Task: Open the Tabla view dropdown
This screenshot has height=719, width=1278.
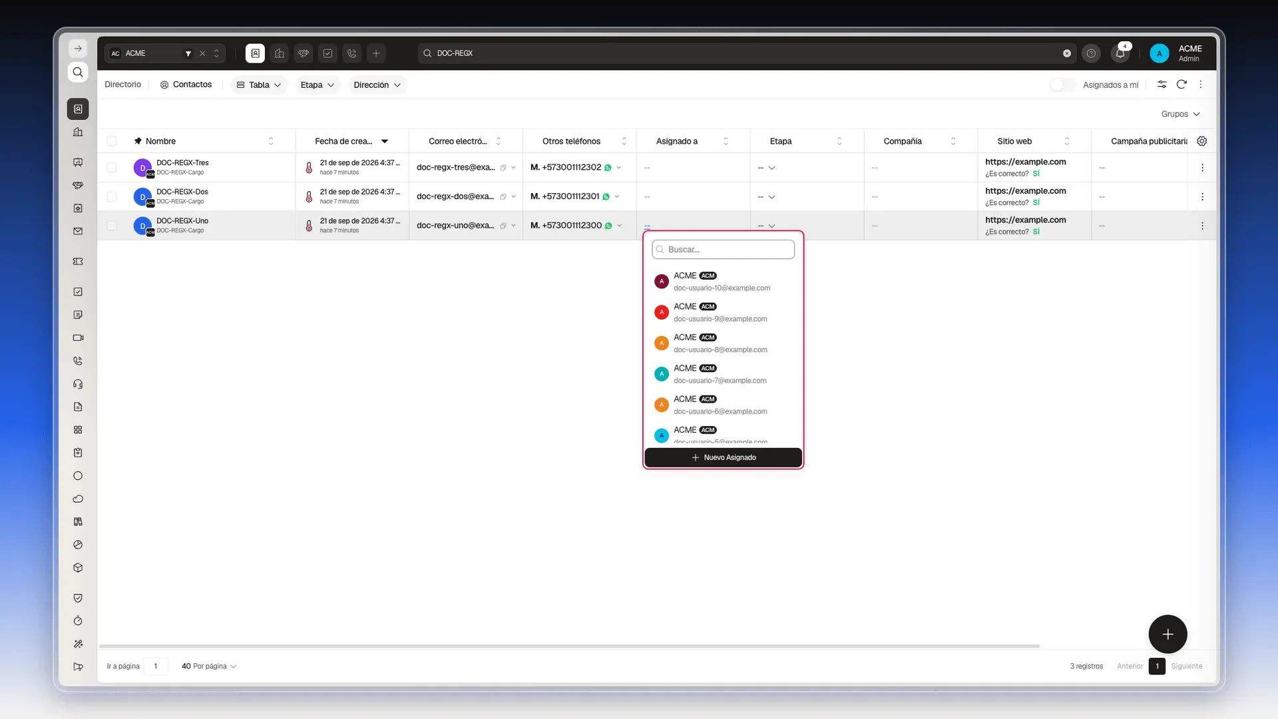Action: [x=259, y=85]
